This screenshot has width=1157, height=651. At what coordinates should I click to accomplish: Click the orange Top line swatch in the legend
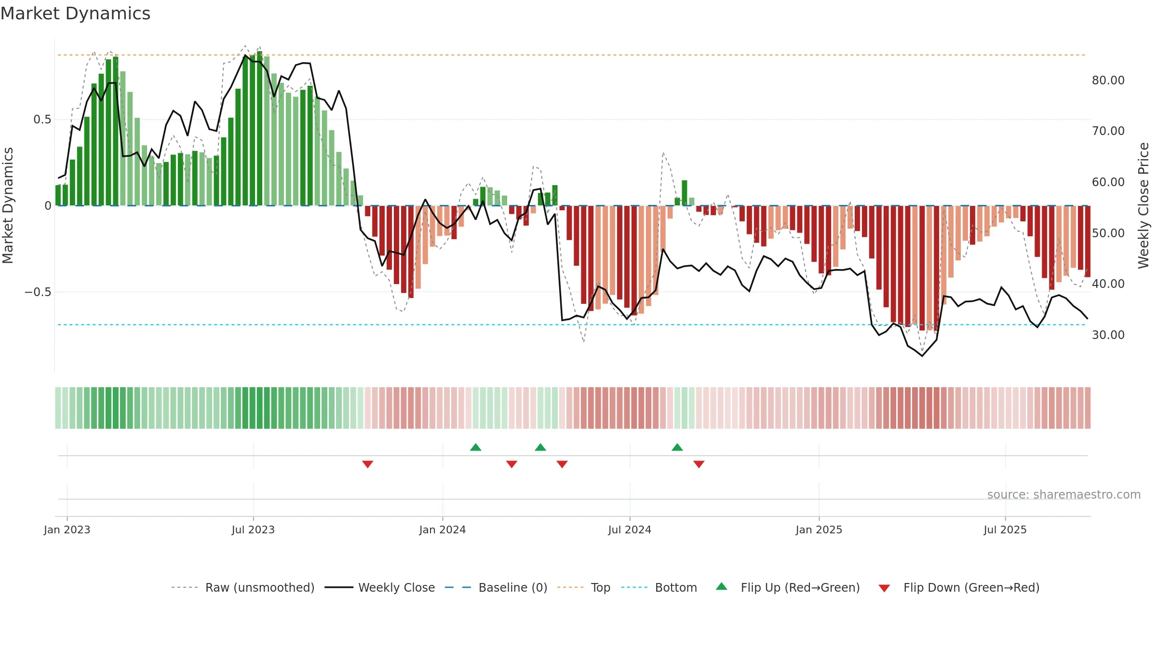point(570,587)
